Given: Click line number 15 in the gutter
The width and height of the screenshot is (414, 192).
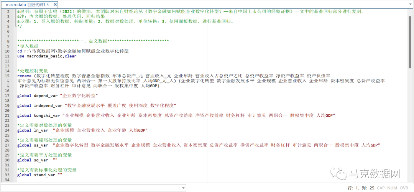Looking at the screenshot, I should (x=7, y=76).
